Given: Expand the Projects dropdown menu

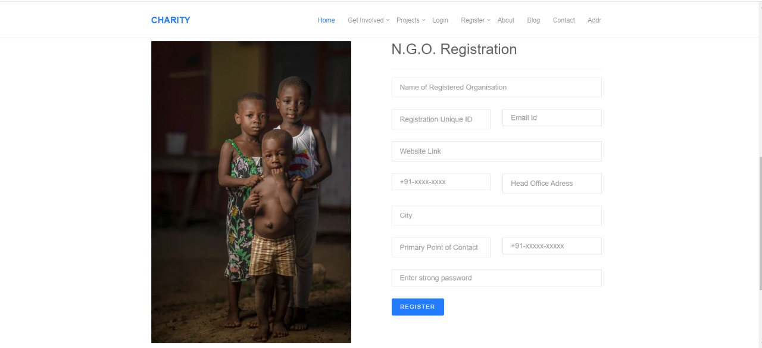Looking at the screenshot, I should [411, 20].
